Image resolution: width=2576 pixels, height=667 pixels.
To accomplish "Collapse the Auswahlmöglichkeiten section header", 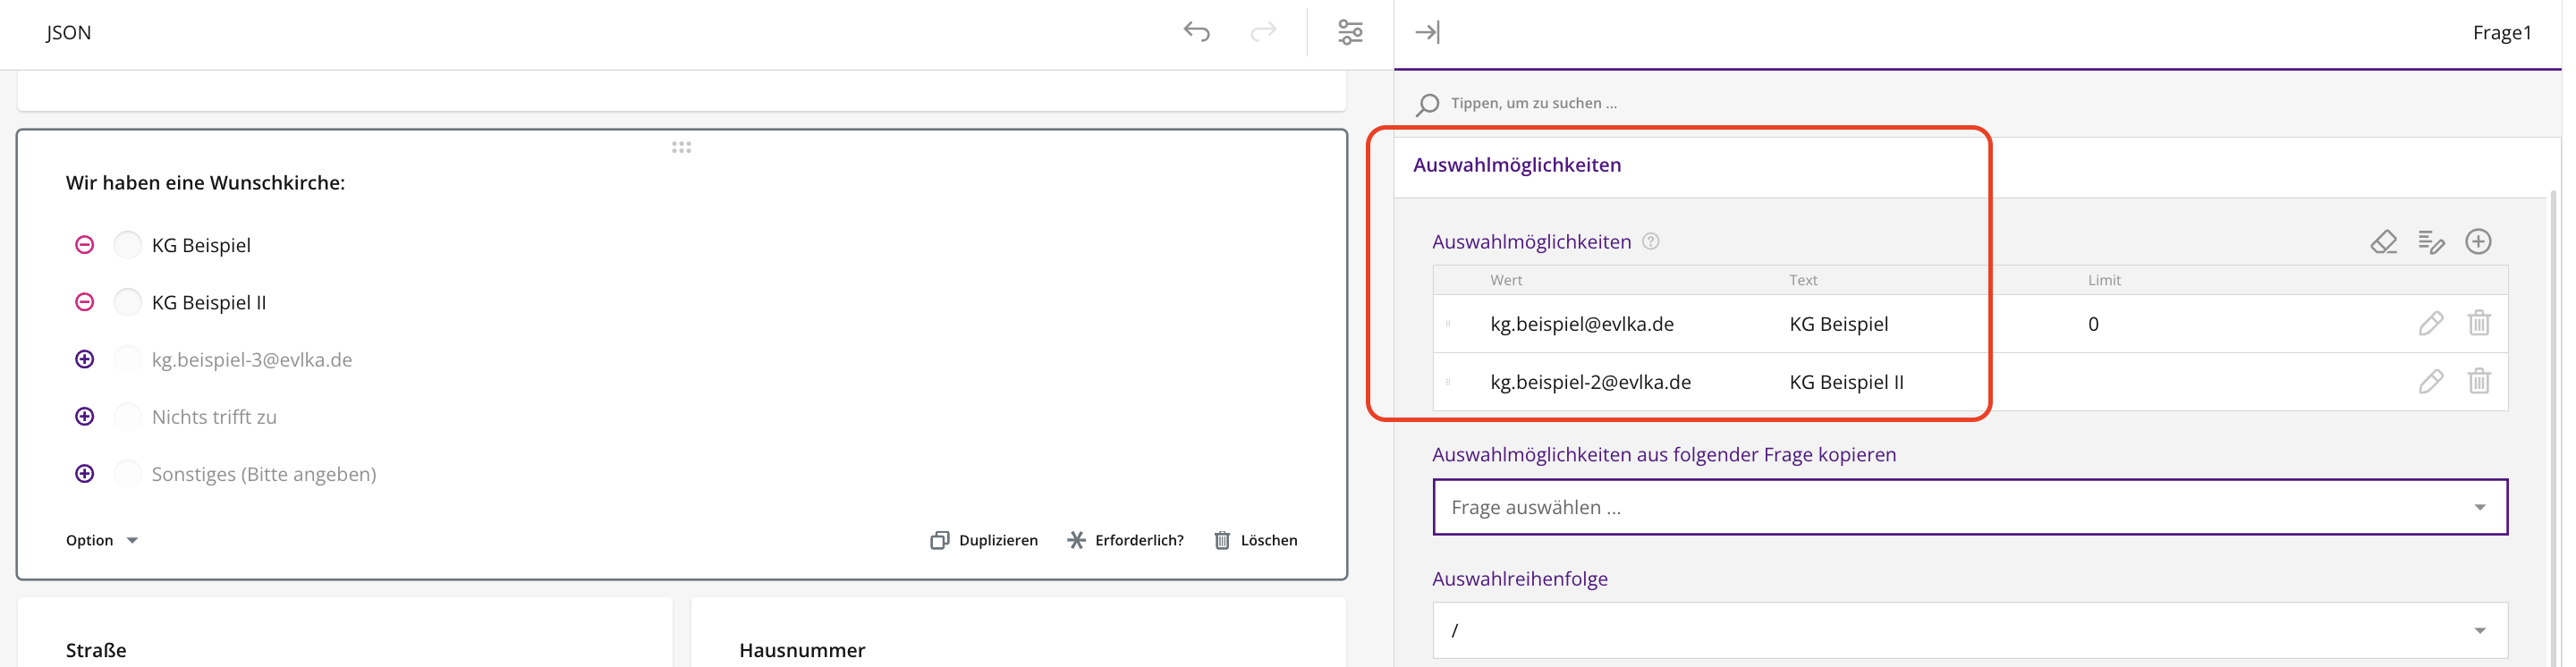I will (x=1517, y=165).
